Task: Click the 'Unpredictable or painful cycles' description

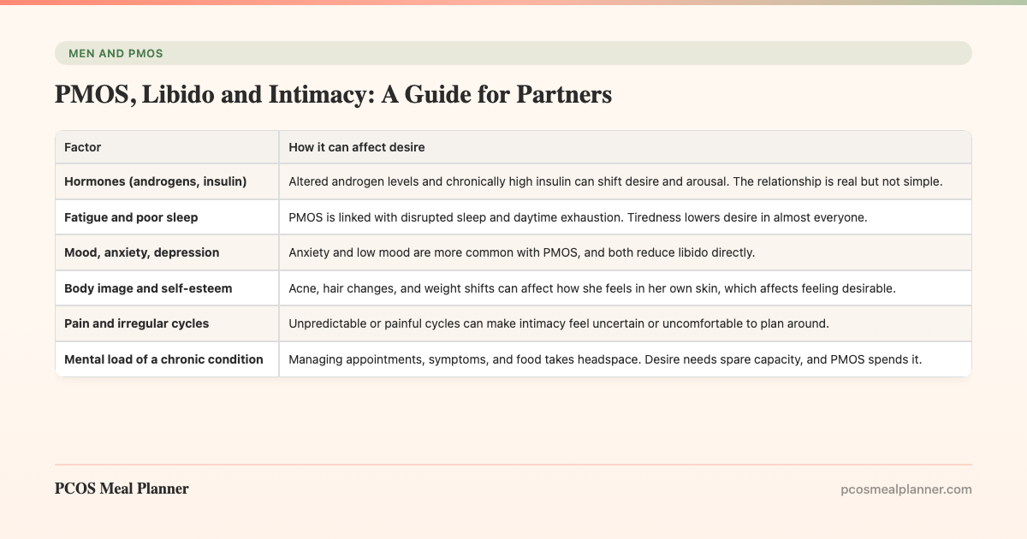Action: pyautogui.click(x=626, y=323)
